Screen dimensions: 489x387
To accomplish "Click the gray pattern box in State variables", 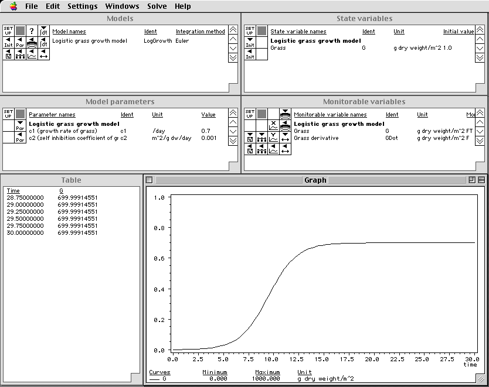I will coord(262,31).
